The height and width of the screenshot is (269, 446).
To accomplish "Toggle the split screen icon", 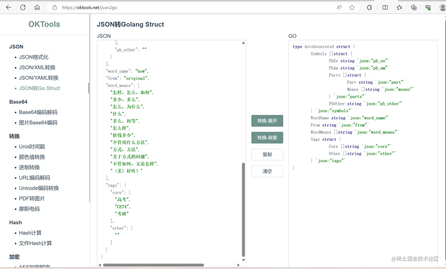I will pos(385,7).
